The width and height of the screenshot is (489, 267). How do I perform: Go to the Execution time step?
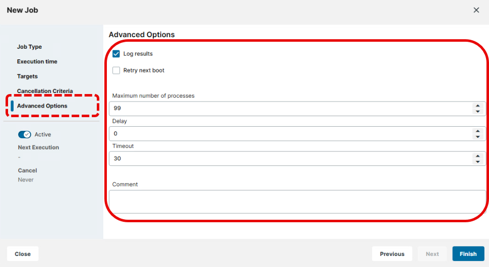coord(37,61)
